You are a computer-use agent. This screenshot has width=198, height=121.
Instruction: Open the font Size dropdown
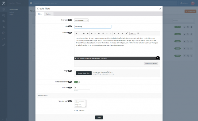pos(133,33)
